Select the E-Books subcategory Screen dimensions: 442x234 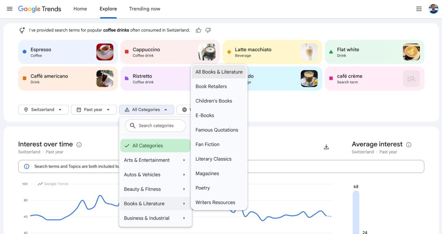(219, 115)
